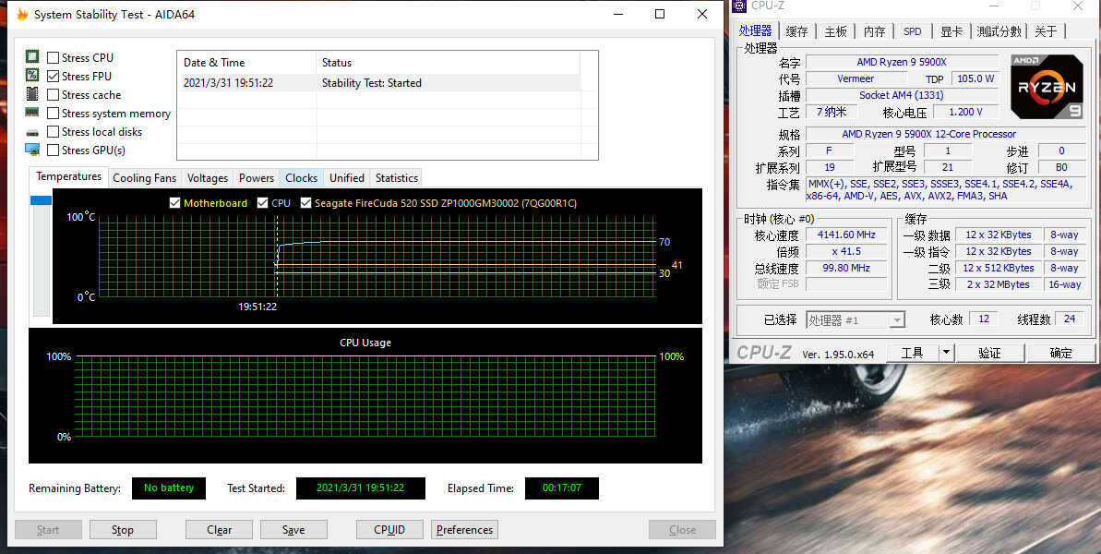This screenshot has width=1101, height=554.
Task: Open the Powers tab
Action: coord(257,178)
